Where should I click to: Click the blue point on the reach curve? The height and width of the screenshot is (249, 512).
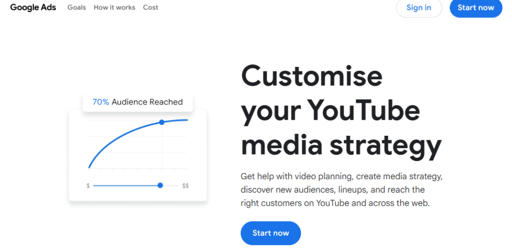click(x=161, y=122)
